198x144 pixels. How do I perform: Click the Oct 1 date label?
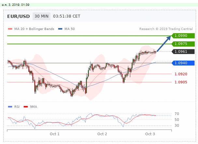pos(55,134)
